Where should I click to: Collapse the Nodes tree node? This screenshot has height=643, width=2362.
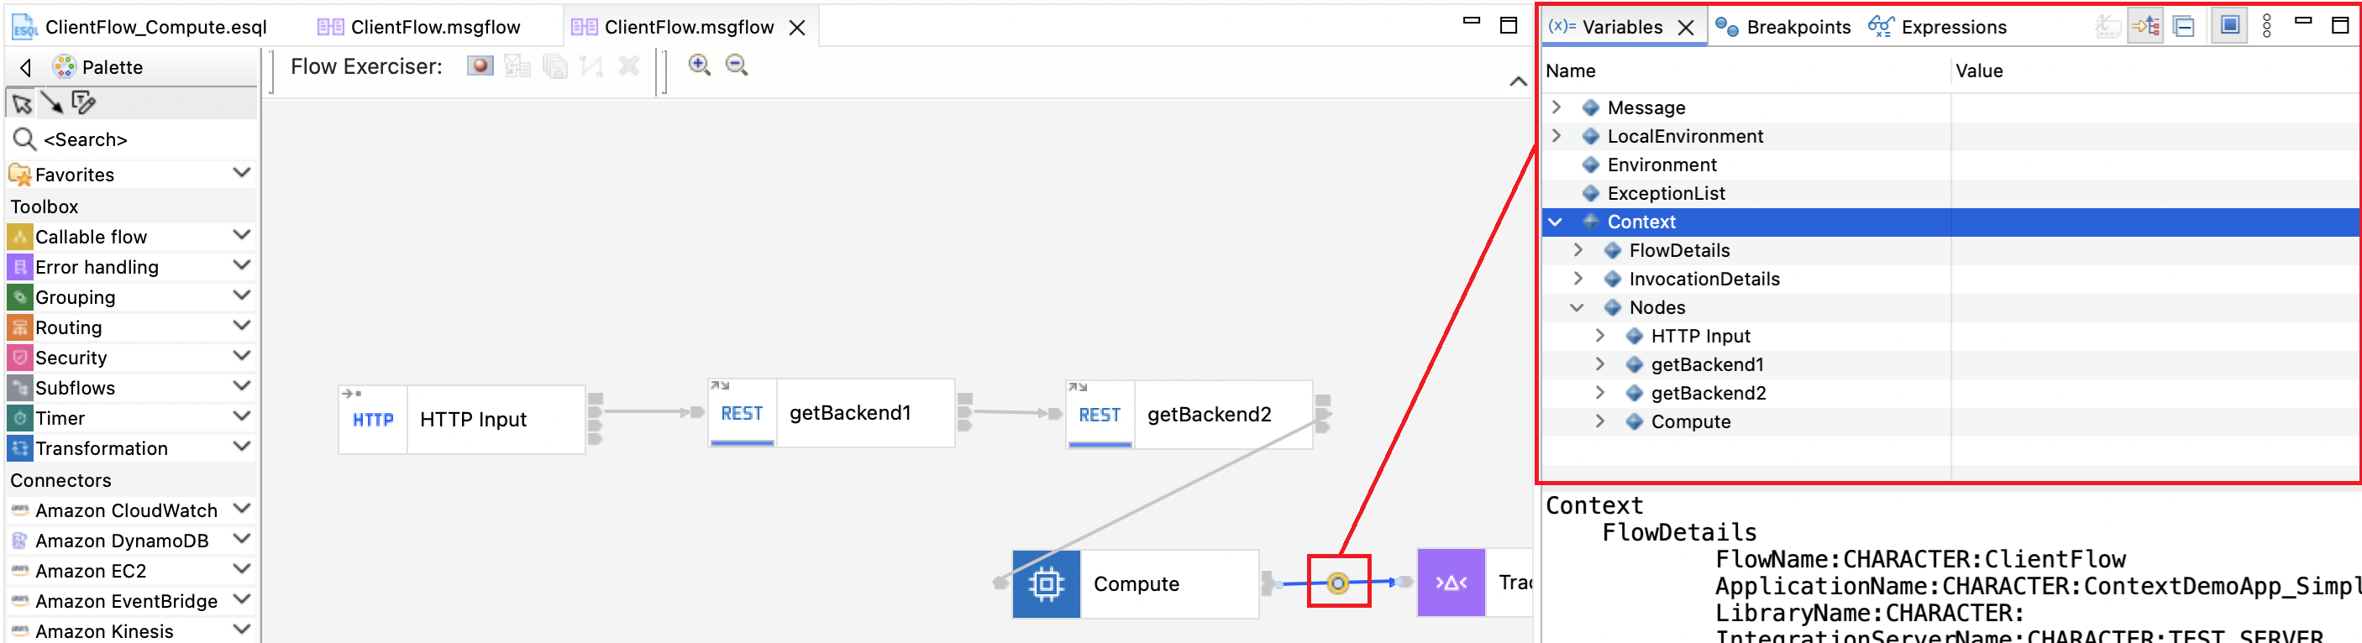tap(1578, 308)
